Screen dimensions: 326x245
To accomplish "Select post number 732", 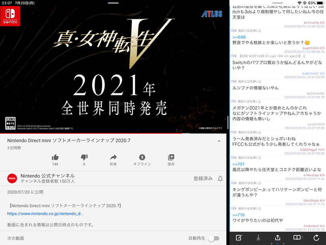I will click(234, 132).
